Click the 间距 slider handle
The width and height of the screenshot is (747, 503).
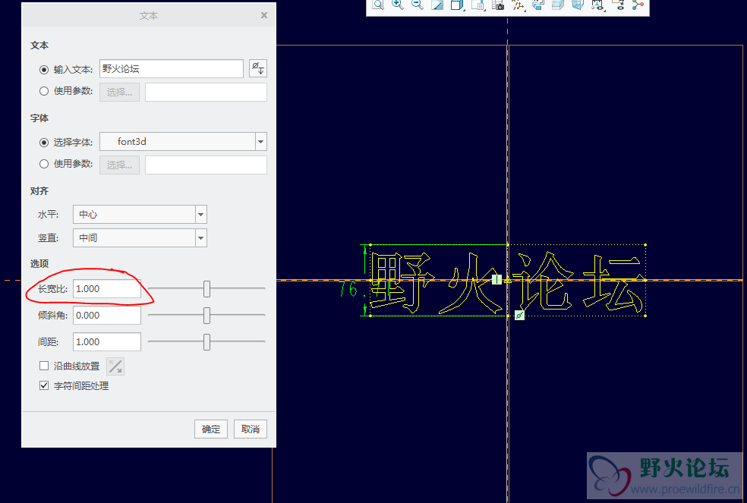click(x=206, y=341)
